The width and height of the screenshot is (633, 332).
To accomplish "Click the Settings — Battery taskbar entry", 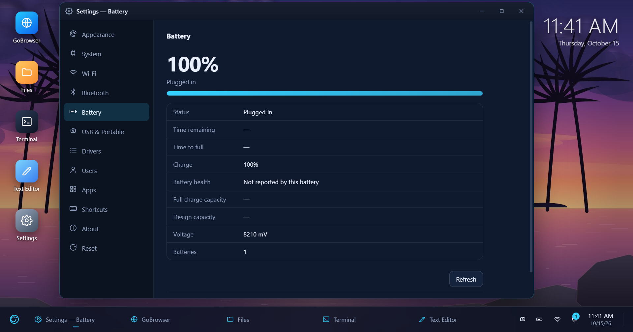I will pos(65,319).
